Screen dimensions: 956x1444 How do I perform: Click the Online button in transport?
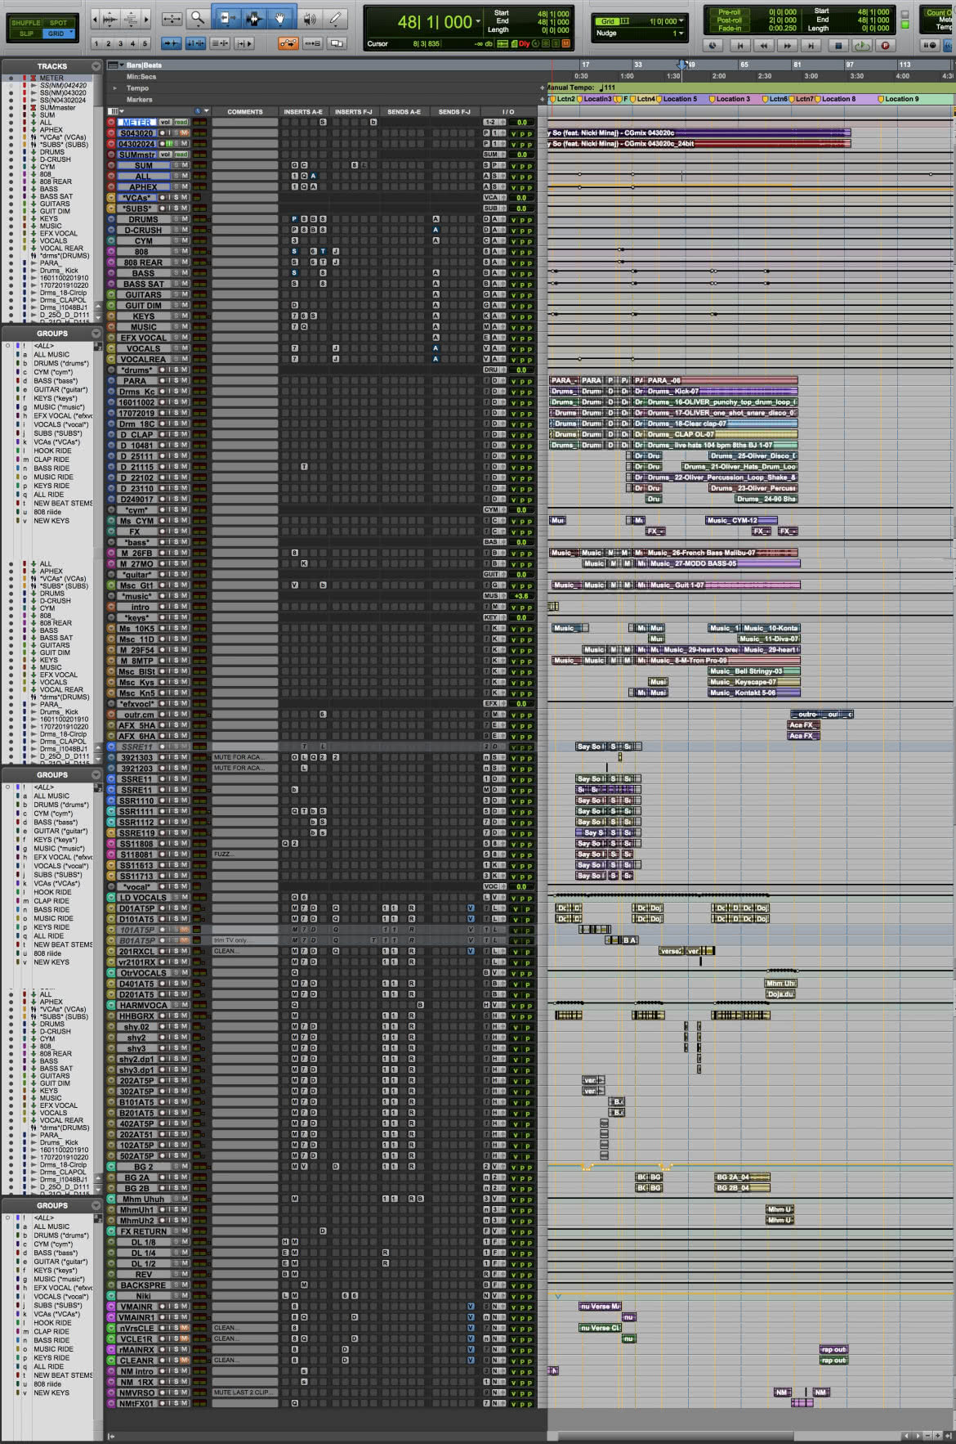coord(713,47)
